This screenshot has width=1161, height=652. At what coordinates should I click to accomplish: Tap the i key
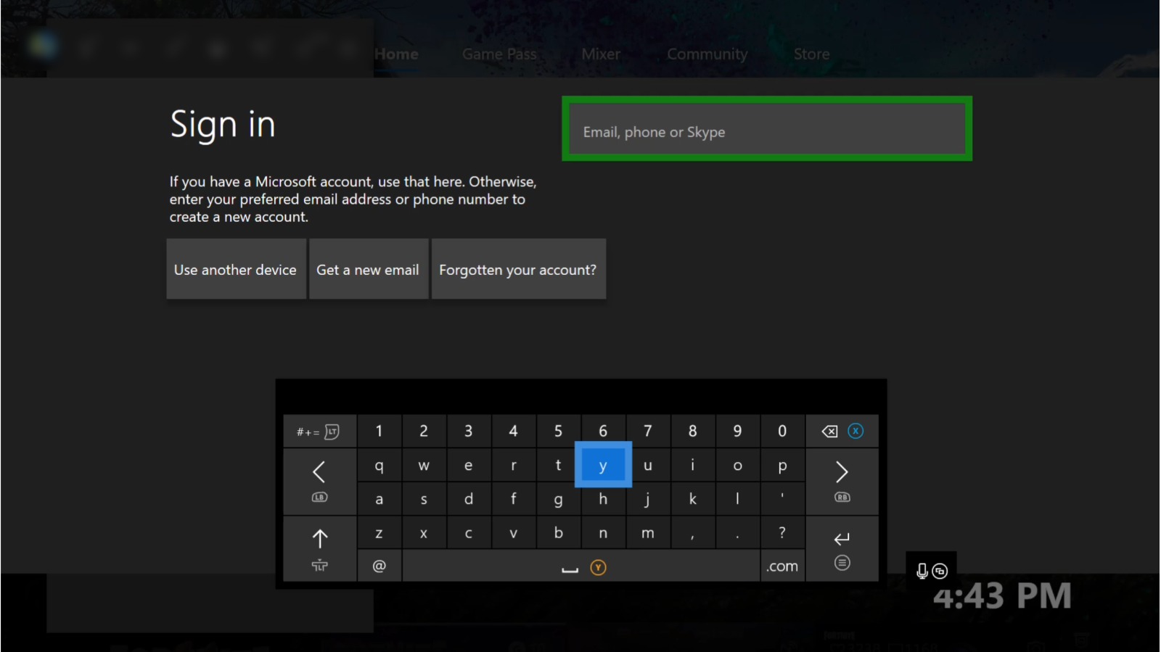point(693,465)
